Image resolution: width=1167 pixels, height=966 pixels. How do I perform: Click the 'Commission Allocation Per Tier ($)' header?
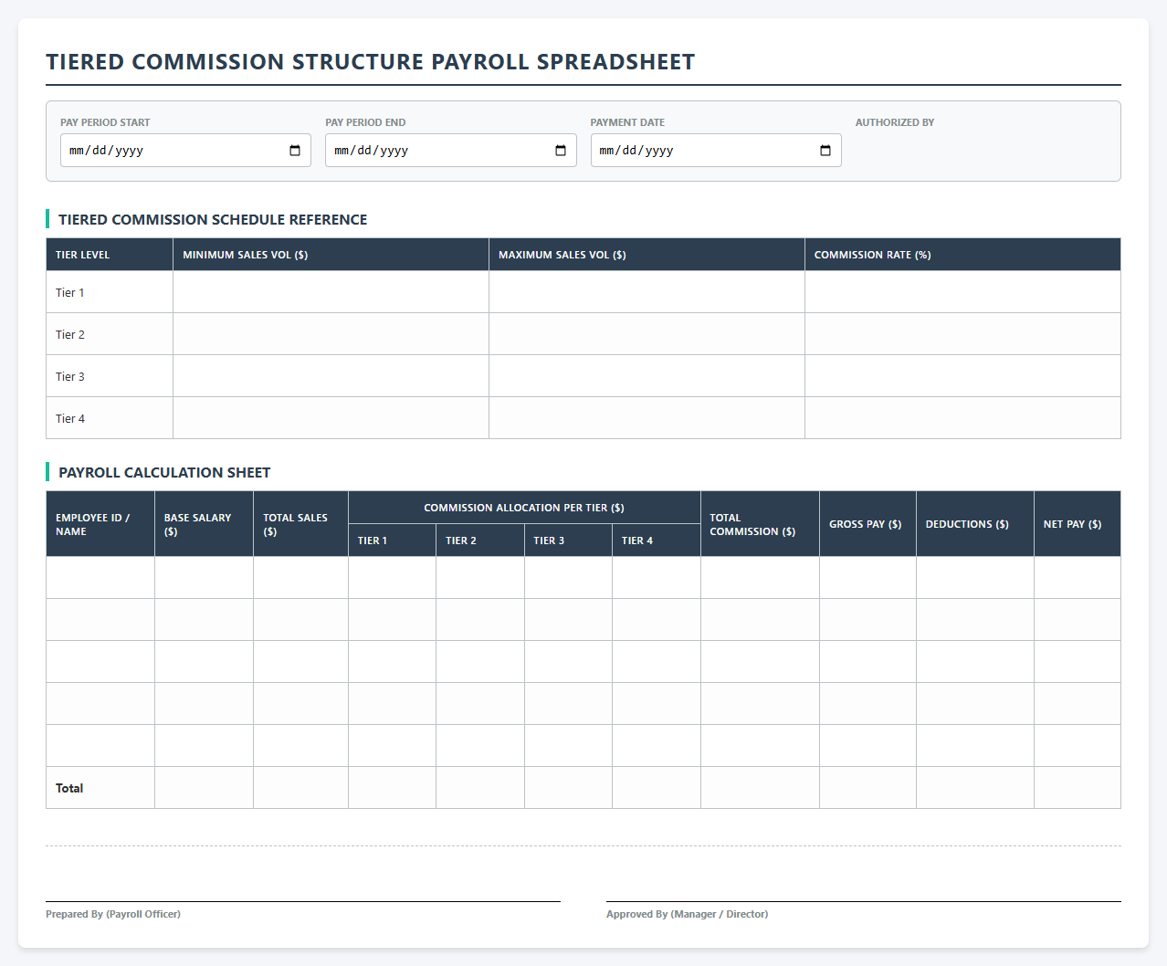coord(524,508)
